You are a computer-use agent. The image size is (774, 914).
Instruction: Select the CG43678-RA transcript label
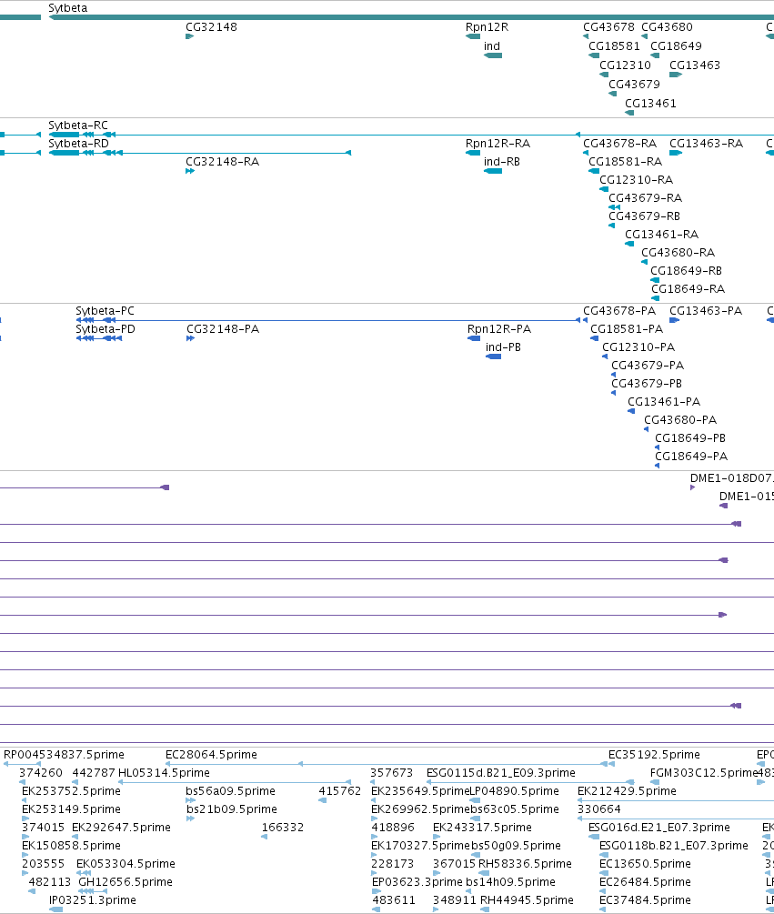[619, 144]
